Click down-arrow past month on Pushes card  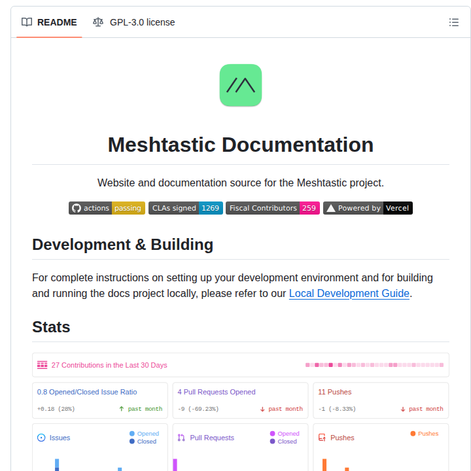pos(422,409)
